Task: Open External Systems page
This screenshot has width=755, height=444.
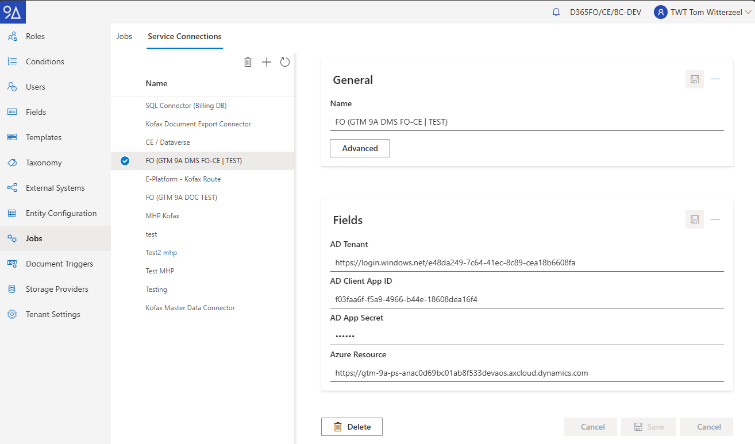Action: [55, 188]
